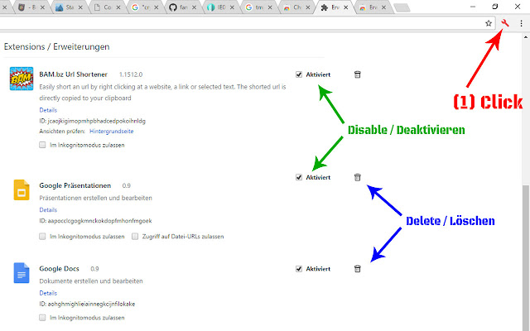The height and width of the screenshot is (331, 530).
Task: Open Details link for BAM.bz Url Shortener
Action: point(48,110)
